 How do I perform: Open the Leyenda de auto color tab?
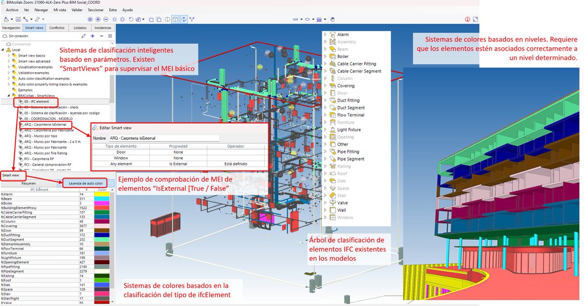[86, 183]
